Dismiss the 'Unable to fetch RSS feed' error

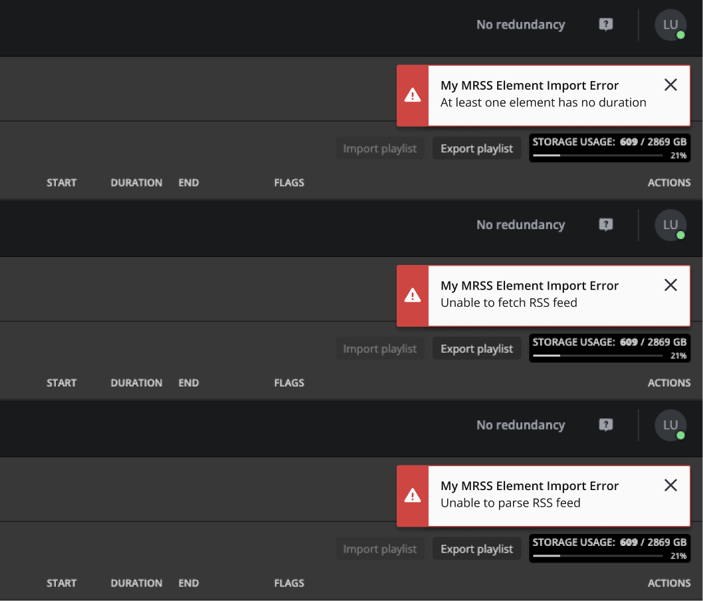670,286
